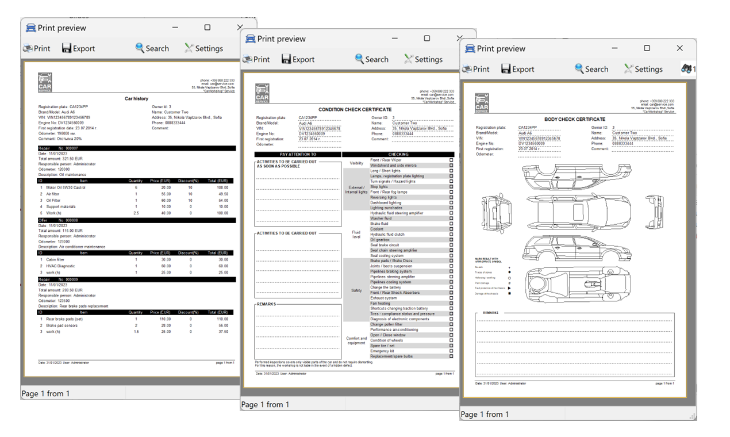This screenshot has height=437, width=730.
Task: Tick the Front / Rear Wiper checkbox
Action: (x=451, y=160)
